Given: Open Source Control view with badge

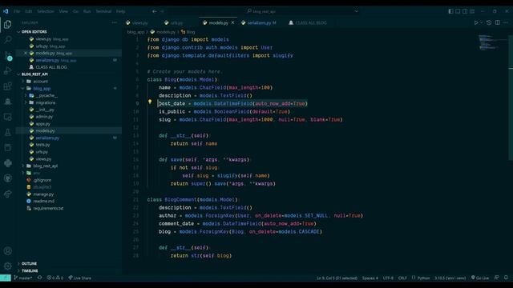Looking at the screenshot, I should tap(8, 55).
